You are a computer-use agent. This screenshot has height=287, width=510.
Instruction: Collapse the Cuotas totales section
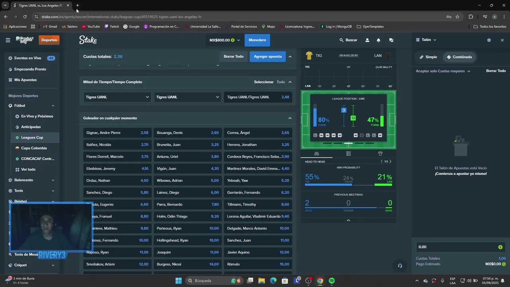point(290,57)
